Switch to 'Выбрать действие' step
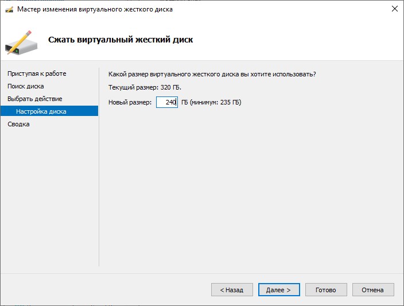The width and height of the screenshot is (404, 306). click(34, 99)
